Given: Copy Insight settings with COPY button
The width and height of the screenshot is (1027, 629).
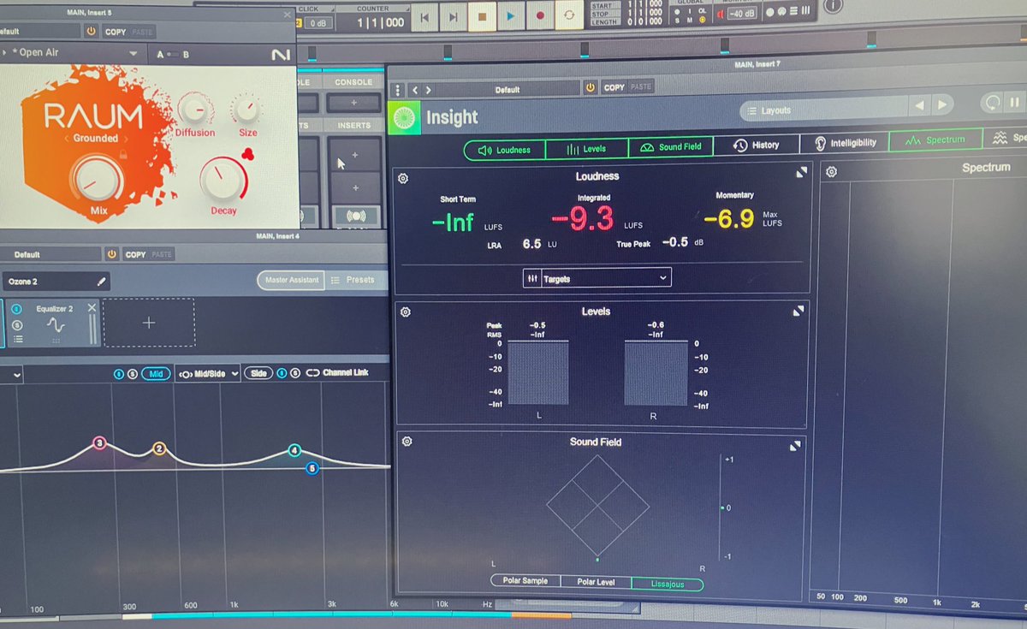Looking at the screenshot, I should coord(614,87).
